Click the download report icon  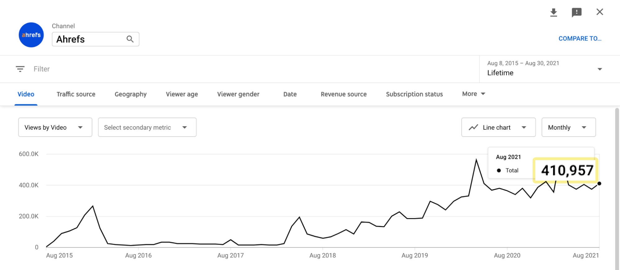554,12
